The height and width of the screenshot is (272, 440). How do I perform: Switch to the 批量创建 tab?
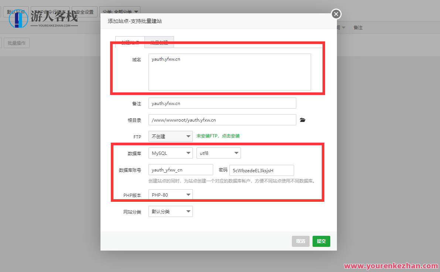click(159, 42)
